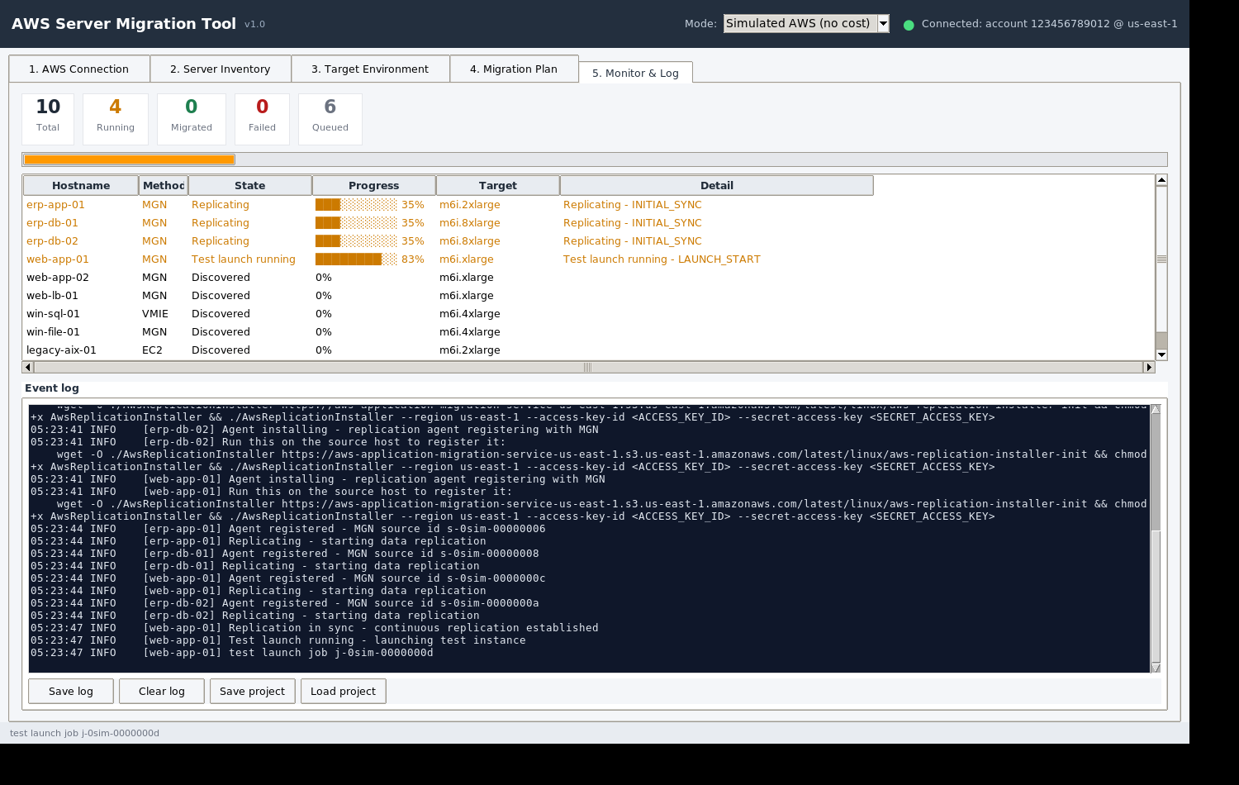Sort by the Hostname column header
Screen dimensions: 1239x785
81,185
